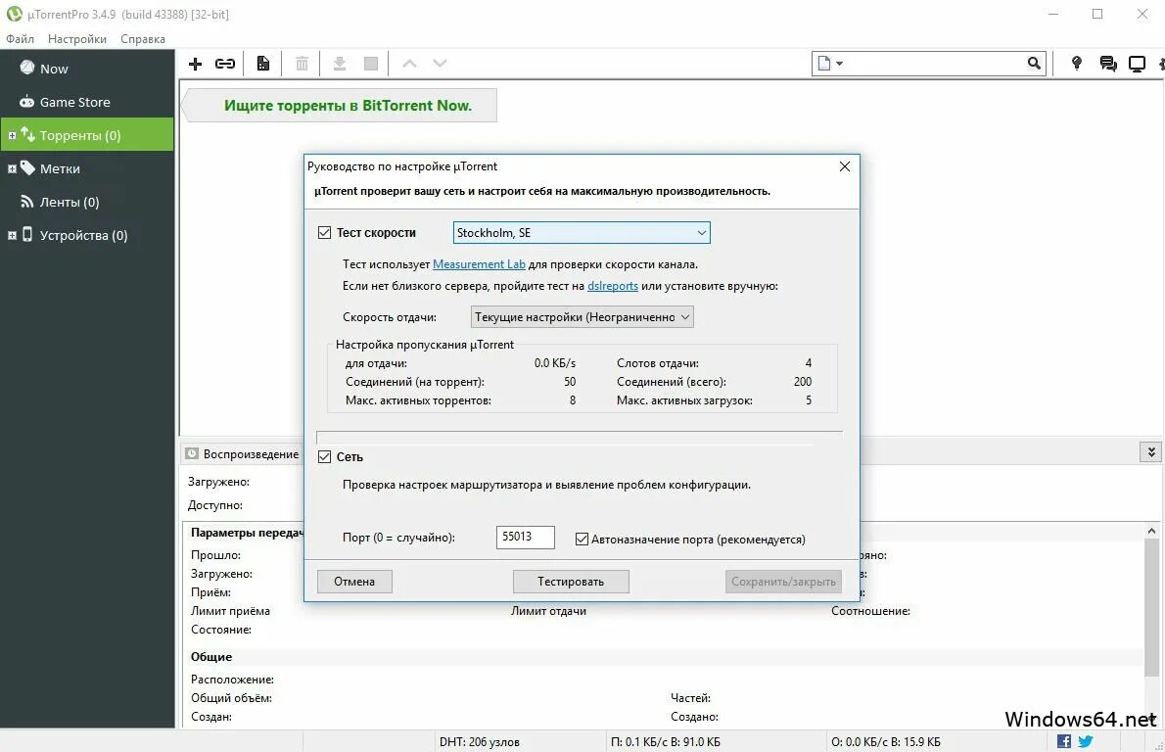The image size is (1165, 752).
Task: Open the Measurement Lab link
Action: pyautogui.click(x=480, y=263)
